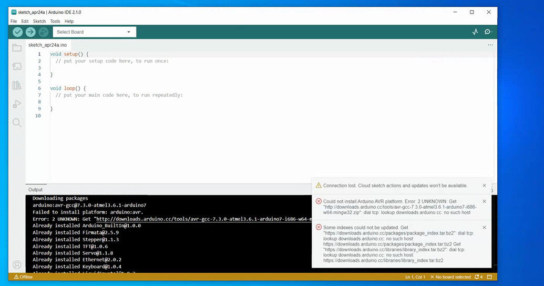Viewport: 544px width, 286px height.
Task: Click the 'Already installed Firmata@2.5.9' output line
Action: coord(76,232)
